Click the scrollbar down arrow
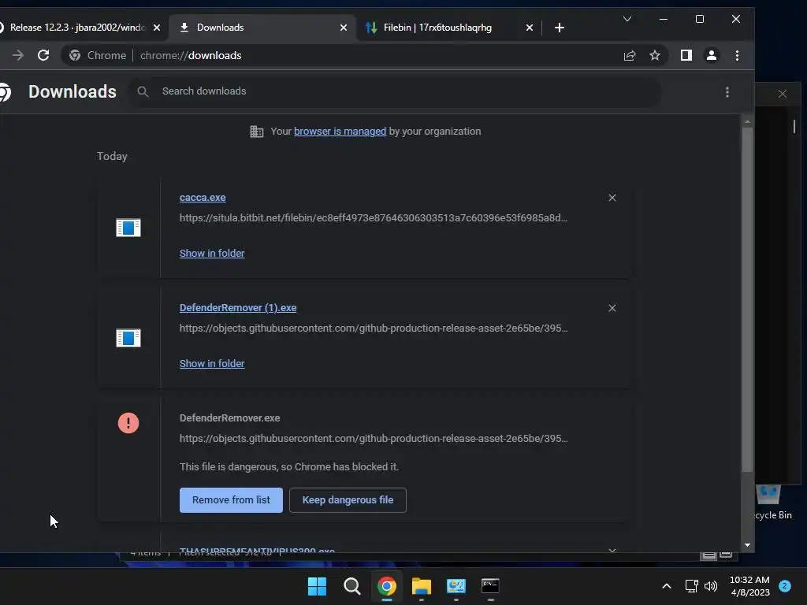 point(747,545)
